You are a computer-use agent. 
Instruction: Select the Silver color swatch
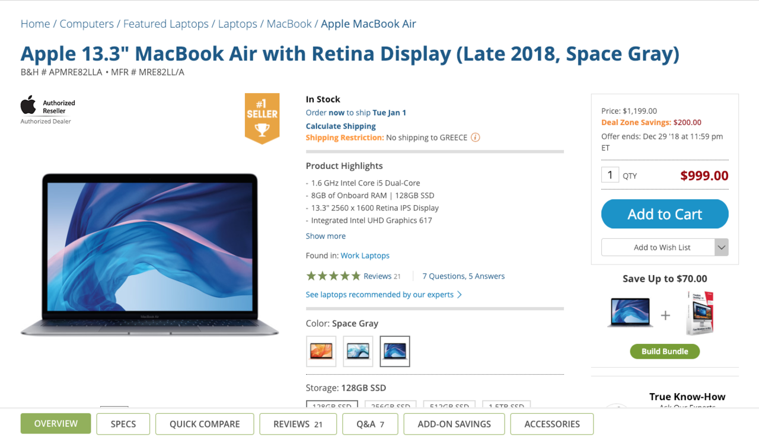358,352
